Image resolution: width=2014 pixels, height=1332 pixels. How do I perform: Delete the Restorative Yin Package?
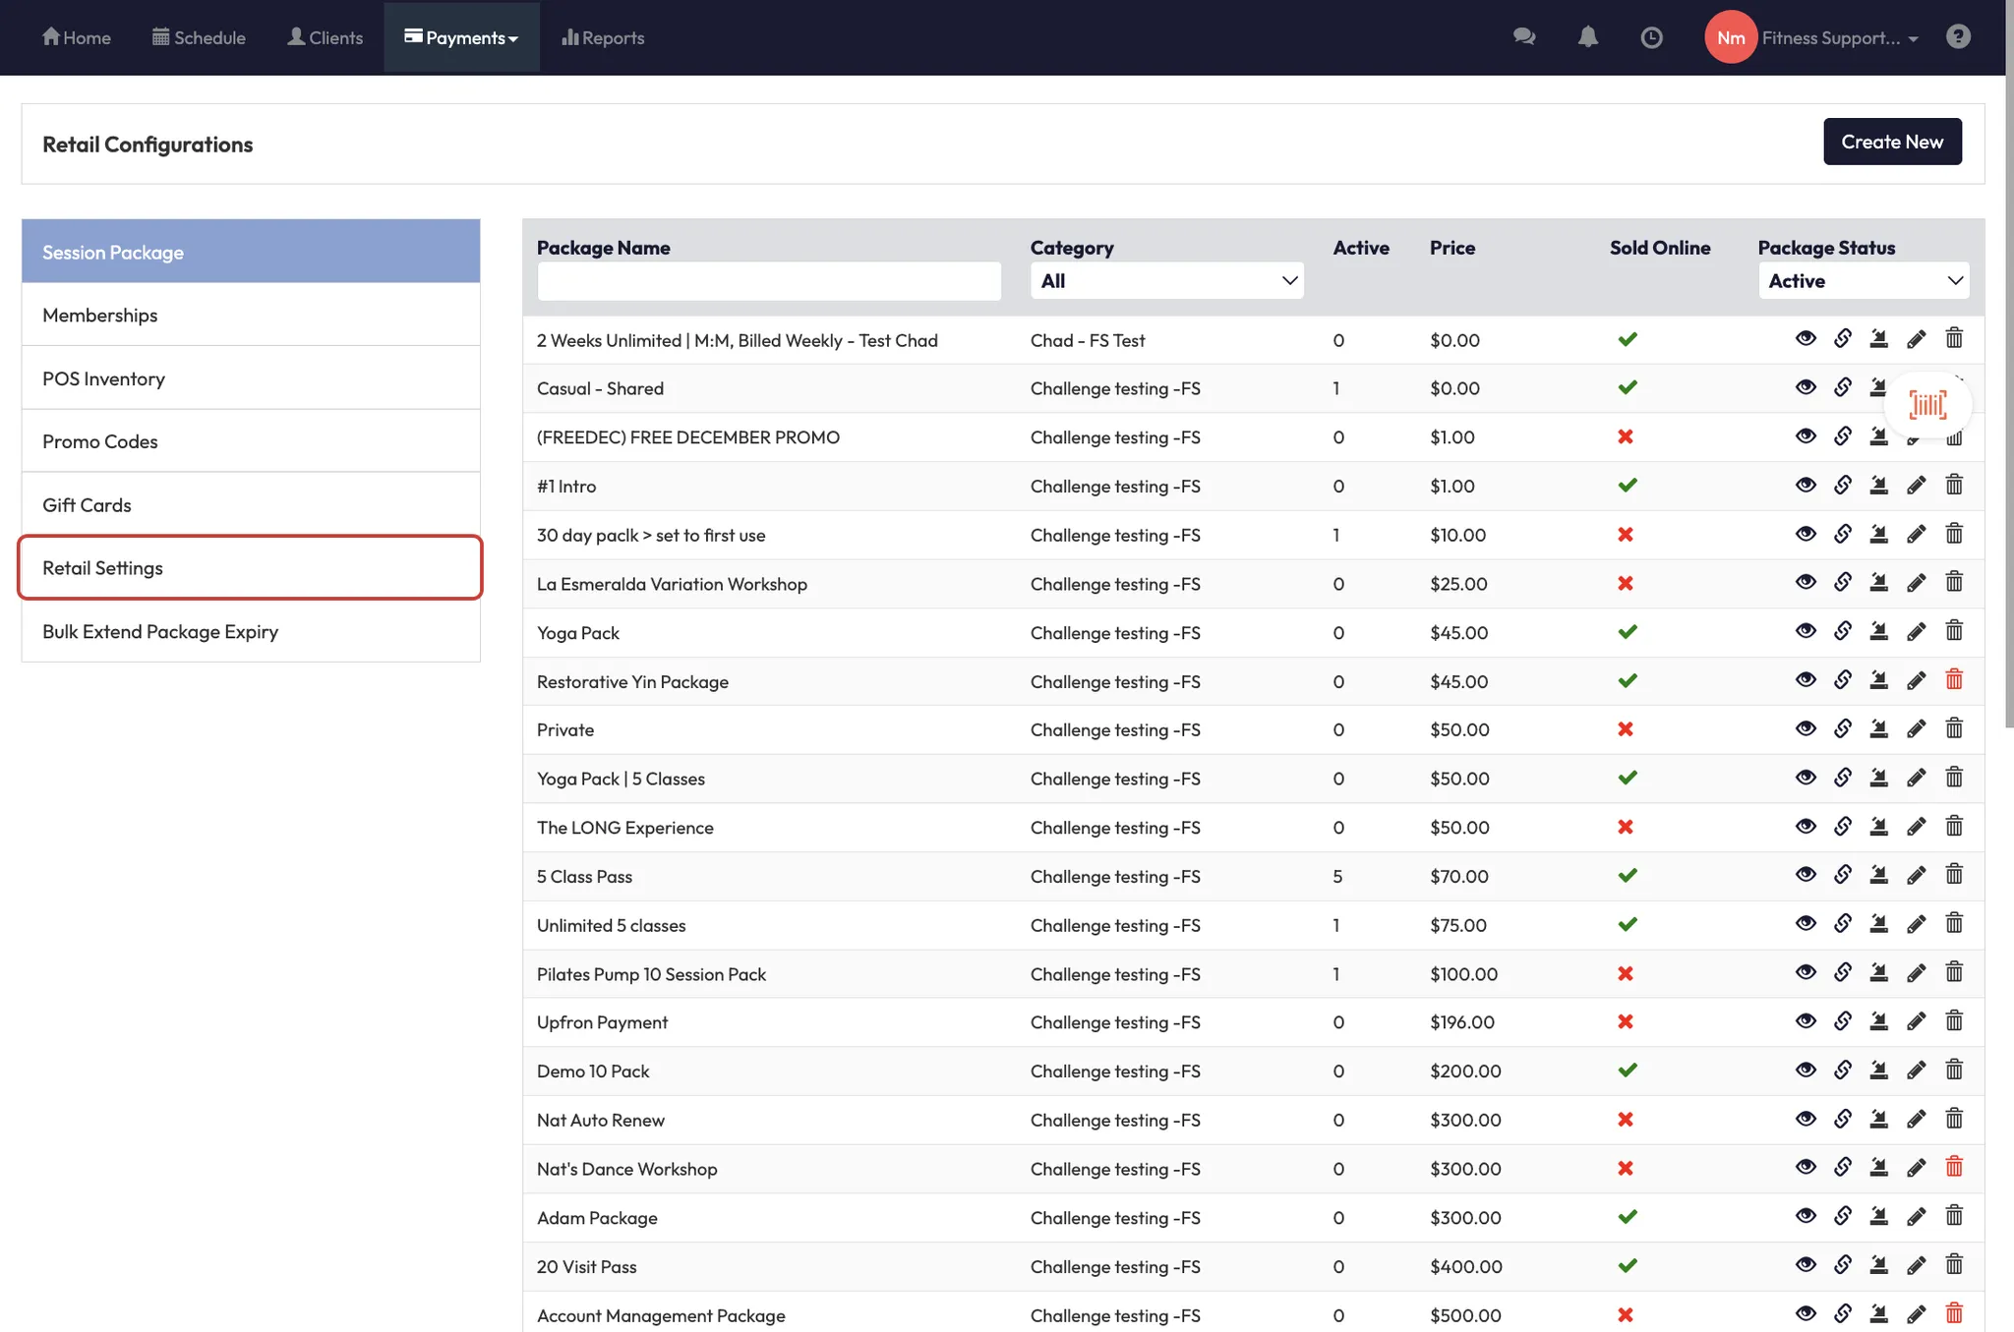point(1953,680)
